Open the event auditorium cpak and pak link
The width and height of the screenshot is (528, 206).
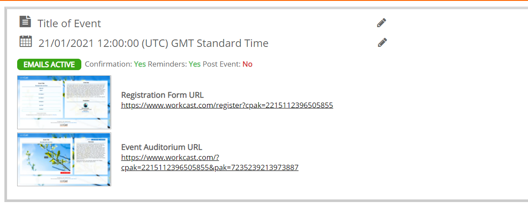[210, 162]
